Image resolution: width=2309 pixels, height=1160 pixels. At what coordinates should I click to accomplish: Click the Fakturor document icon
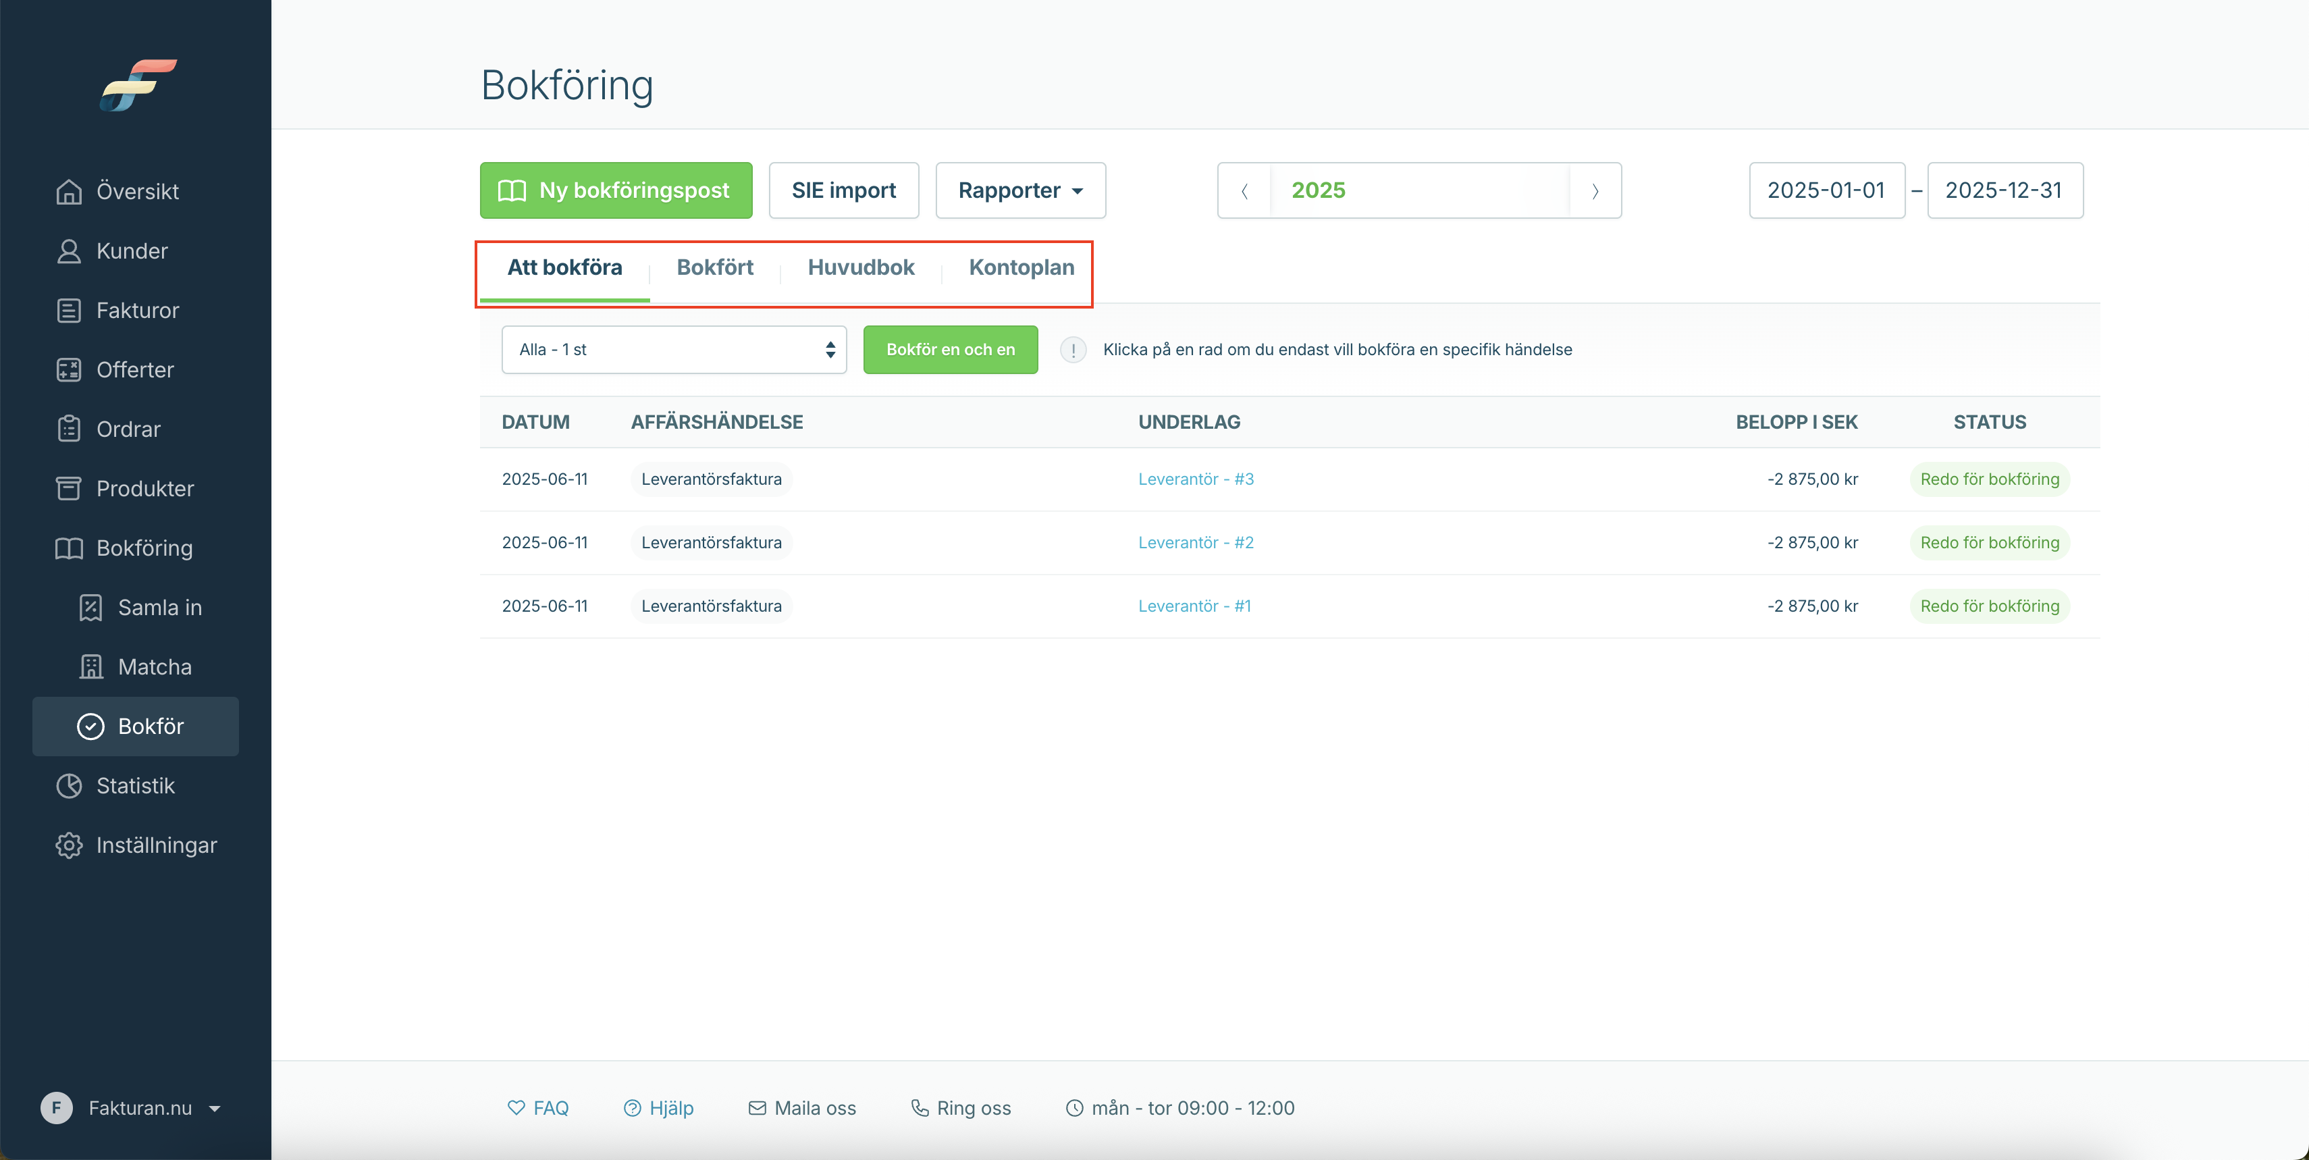(x=69, y=310)
